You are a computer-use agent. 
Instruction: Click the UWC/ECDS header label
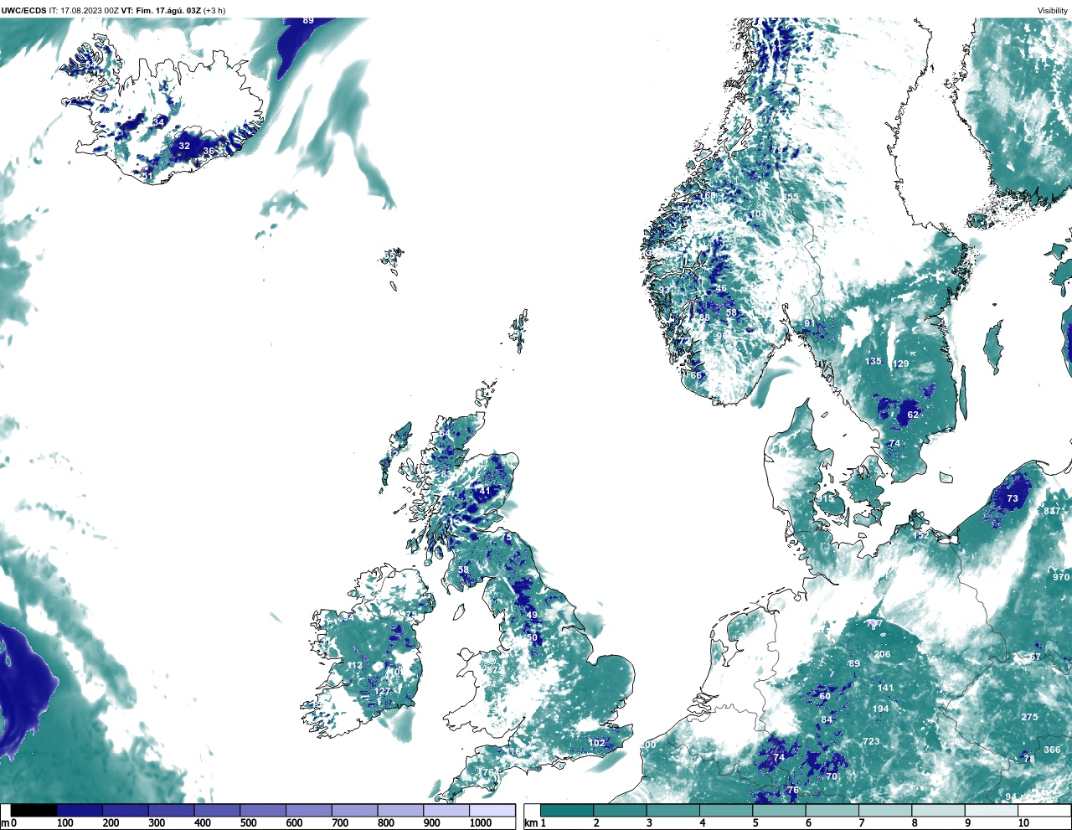[23, 10]
